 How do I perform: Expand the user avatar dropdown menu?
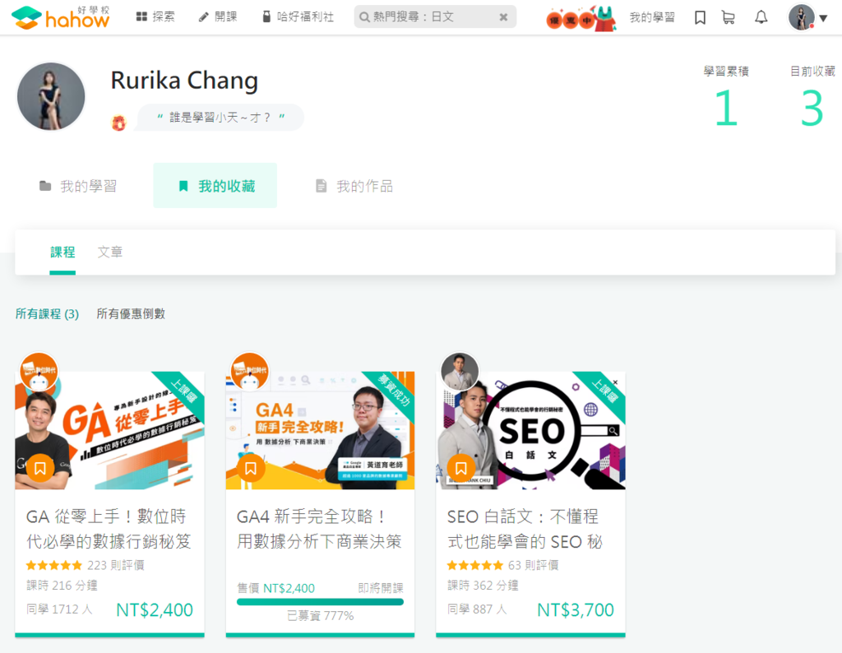pos(807,17)
